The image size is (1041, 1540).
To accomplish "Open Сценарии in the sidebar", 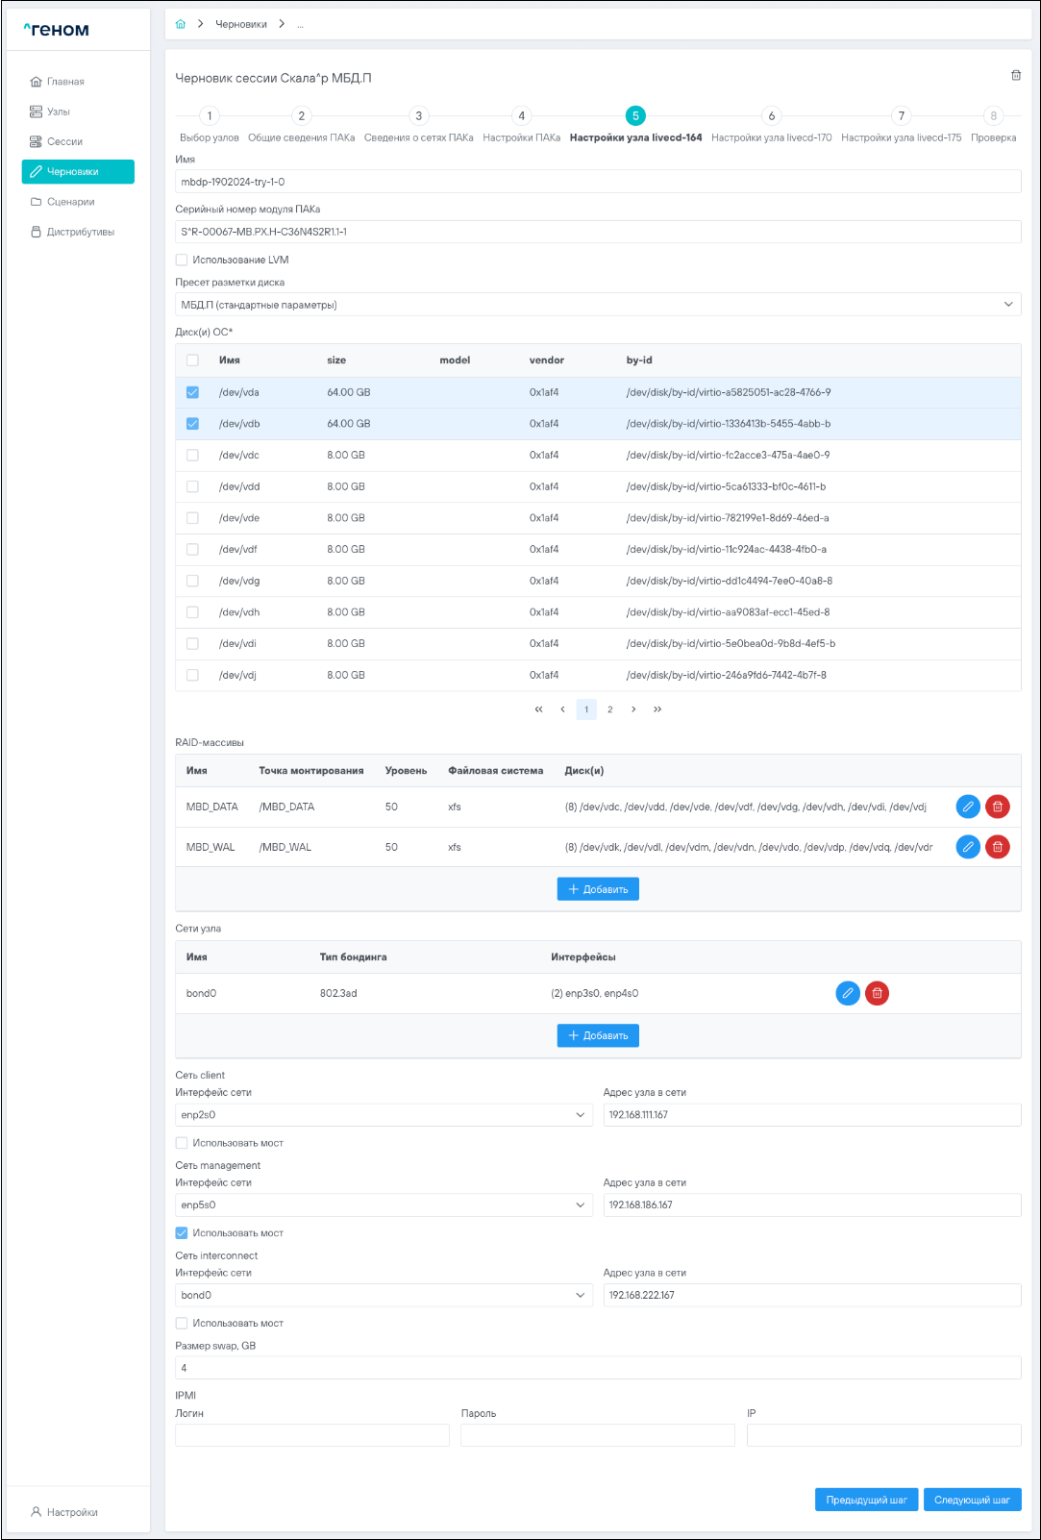I will coord(70,202).
